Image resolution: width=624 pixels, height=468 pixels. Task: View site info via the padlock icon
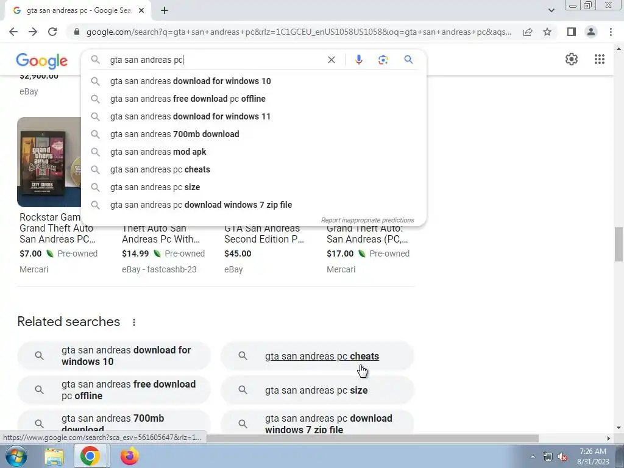click(77, 32)
